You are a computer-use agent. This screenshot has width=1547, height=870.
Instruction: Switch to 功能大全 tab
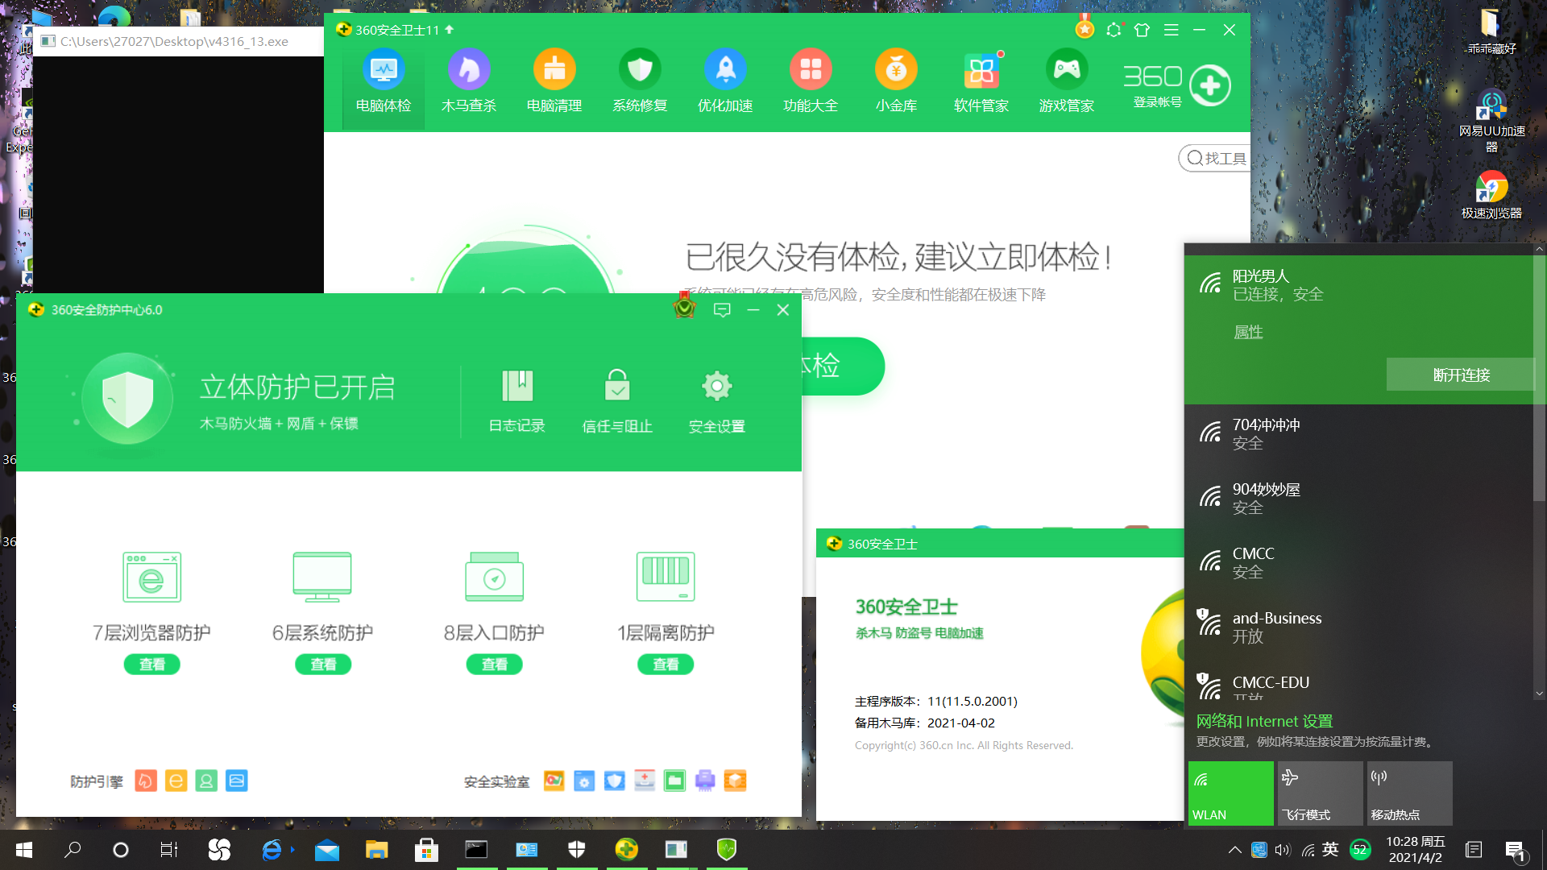(811, 81)
